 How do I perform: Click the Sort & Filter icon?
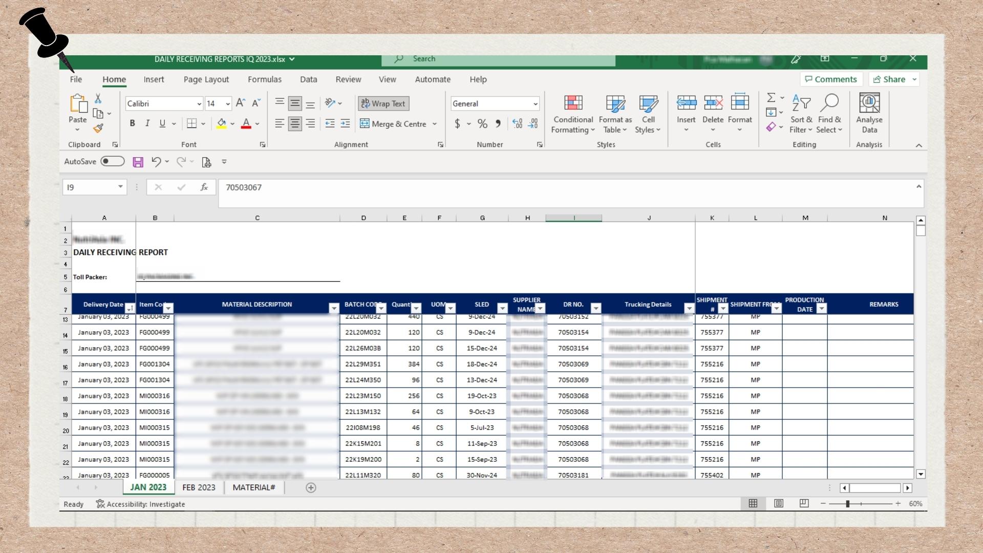(x=801, y=103)
